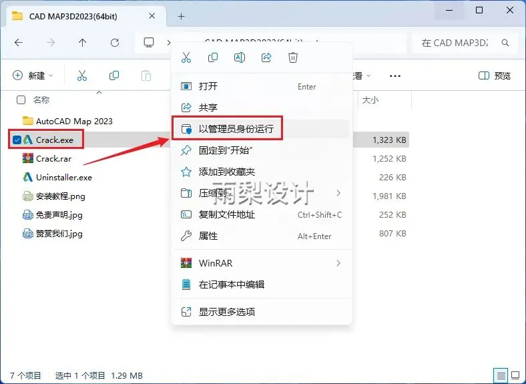Uncheck the Crack.exe selection checkbox
The height and width of the screenshot is (384, 526).
(x=17, y=140)
